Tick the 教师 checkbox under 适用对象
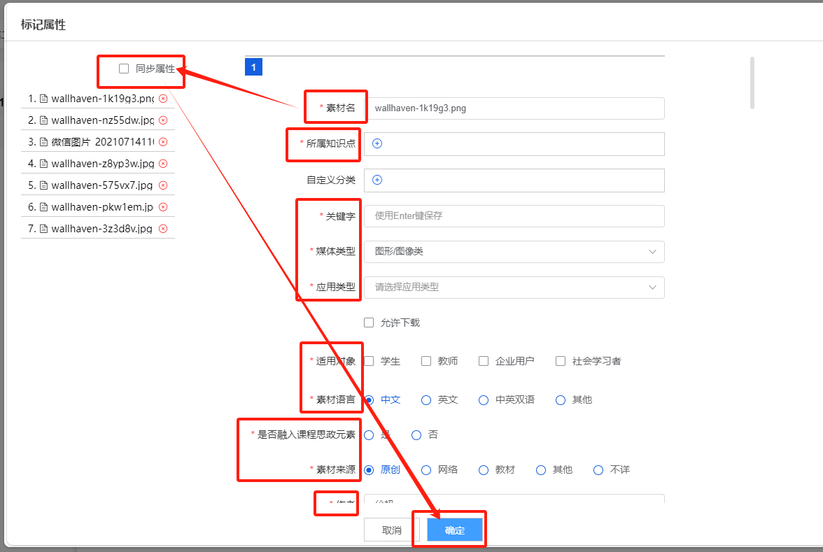 tap(426, 361)
